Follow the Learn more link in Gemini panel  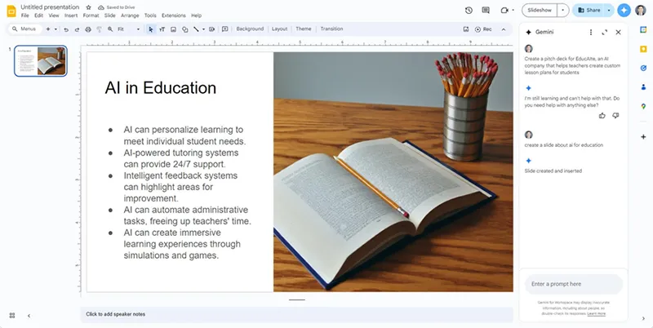tap(596, 313)
